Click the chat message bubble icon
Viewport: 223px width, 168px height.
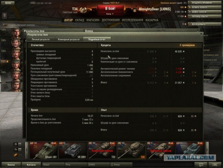click(201, 165)
